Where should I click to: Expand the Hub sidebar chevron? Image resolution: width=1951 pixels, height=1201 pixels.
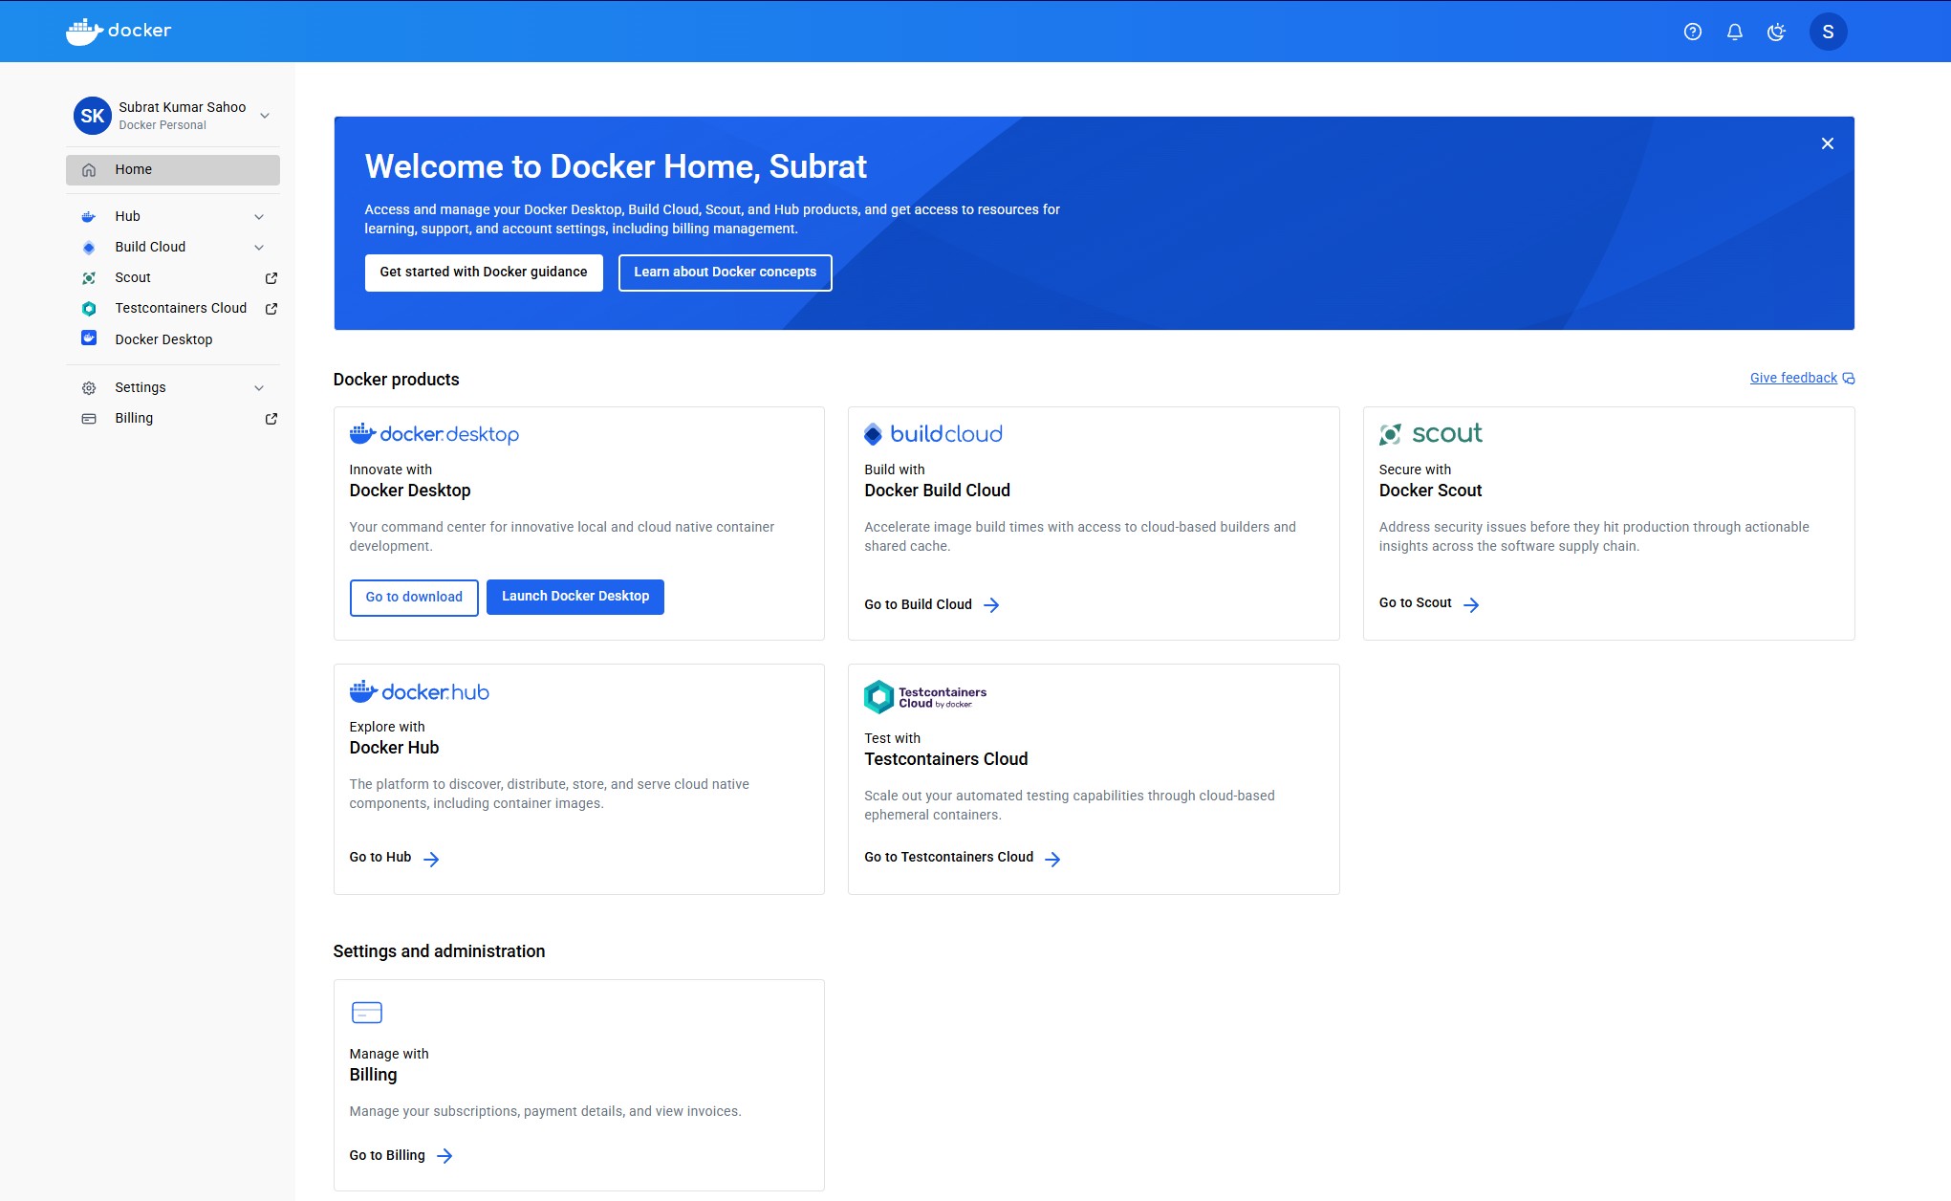[259, 217]
